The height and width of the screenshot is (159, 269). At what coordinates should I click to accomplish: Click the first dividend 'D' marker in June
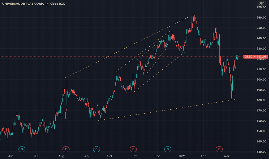click(x=22, y=149)
